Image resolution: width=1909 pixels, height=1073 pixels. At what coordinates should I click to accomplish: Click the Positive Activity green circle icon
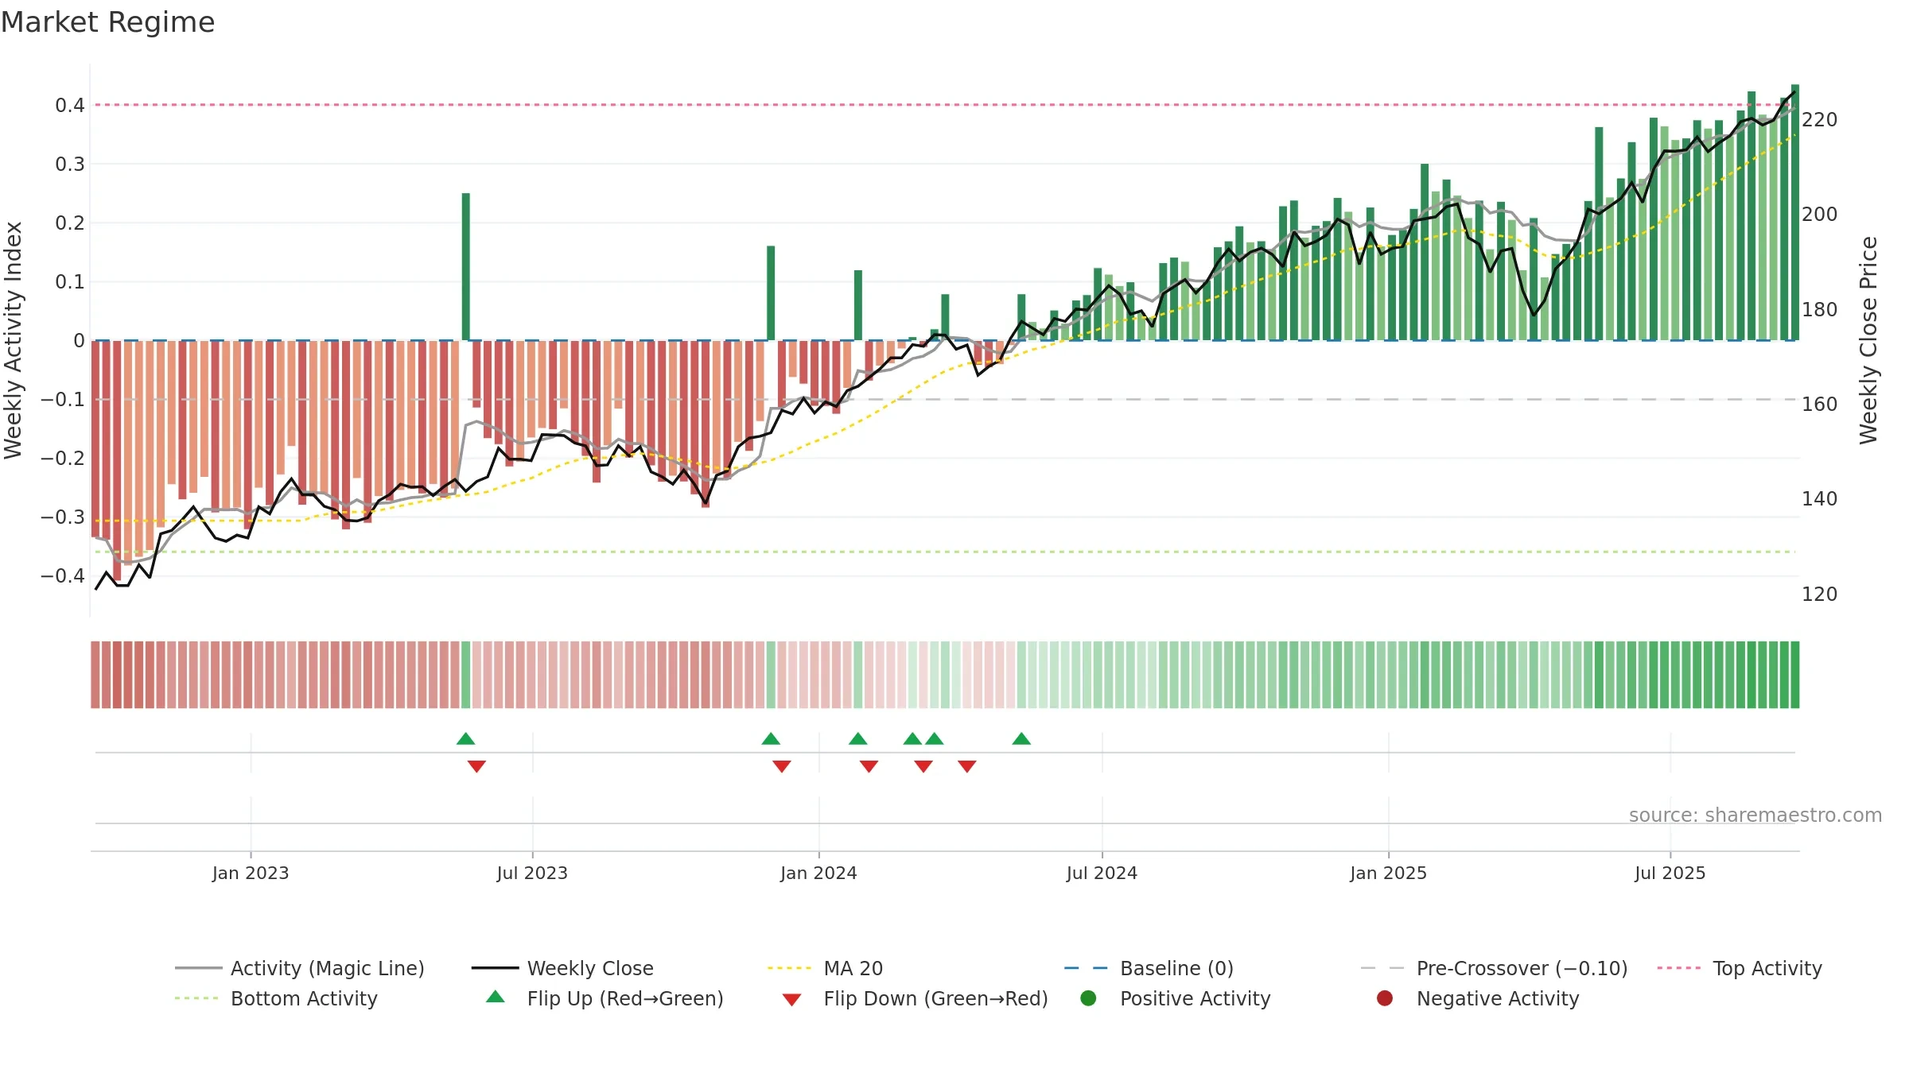[x=1088, y=998]
